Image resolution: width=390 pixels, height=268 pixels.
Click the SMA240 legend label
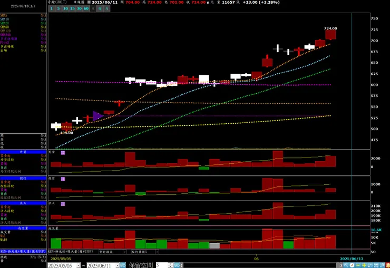[x=5, y=35]
